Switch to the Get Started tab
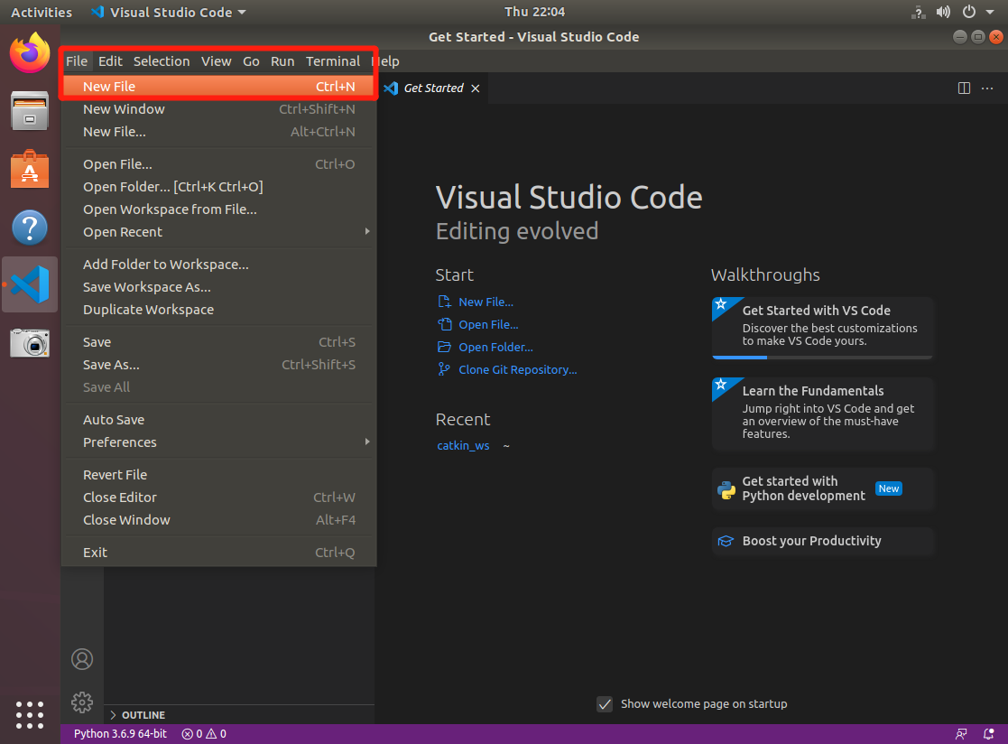Viewport: 1008px width, 744px height. pos(432,88)
